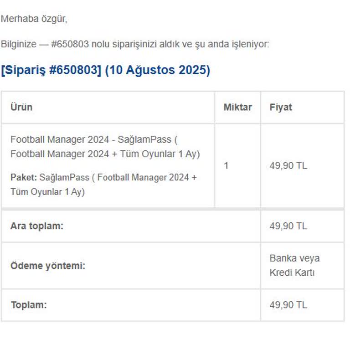Viewport: 350px width, 350px height.
Task: Click the Banka veya Kredi Kartı payment method
Action: pos(294,266)
